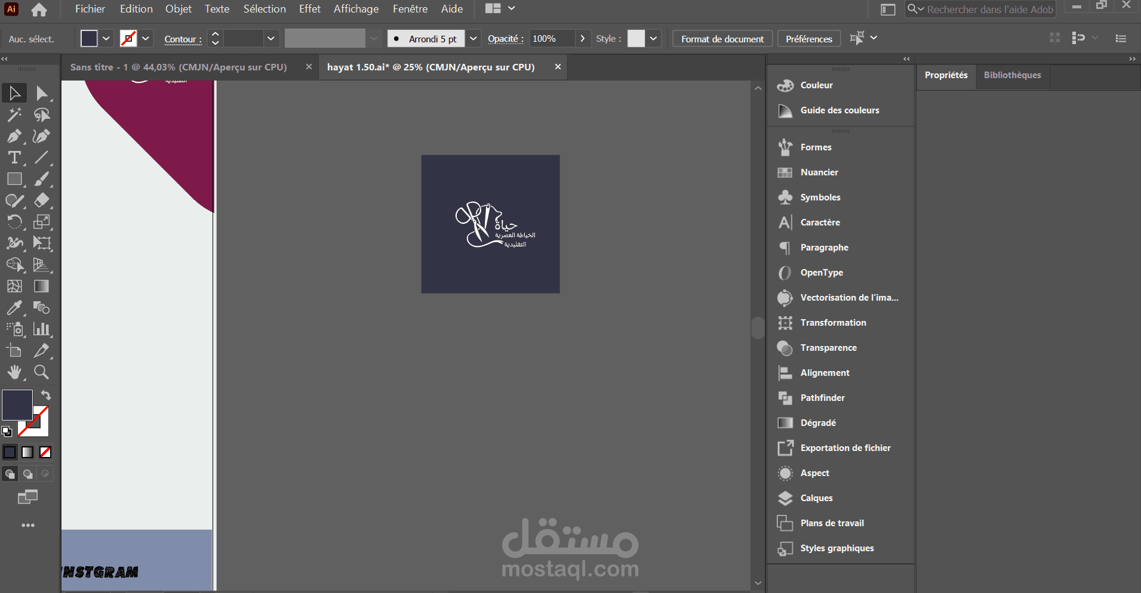The height and width of the screenshot is (593, 1141).
Task: Set paint mode to Color
Action: tap(10, 452)
